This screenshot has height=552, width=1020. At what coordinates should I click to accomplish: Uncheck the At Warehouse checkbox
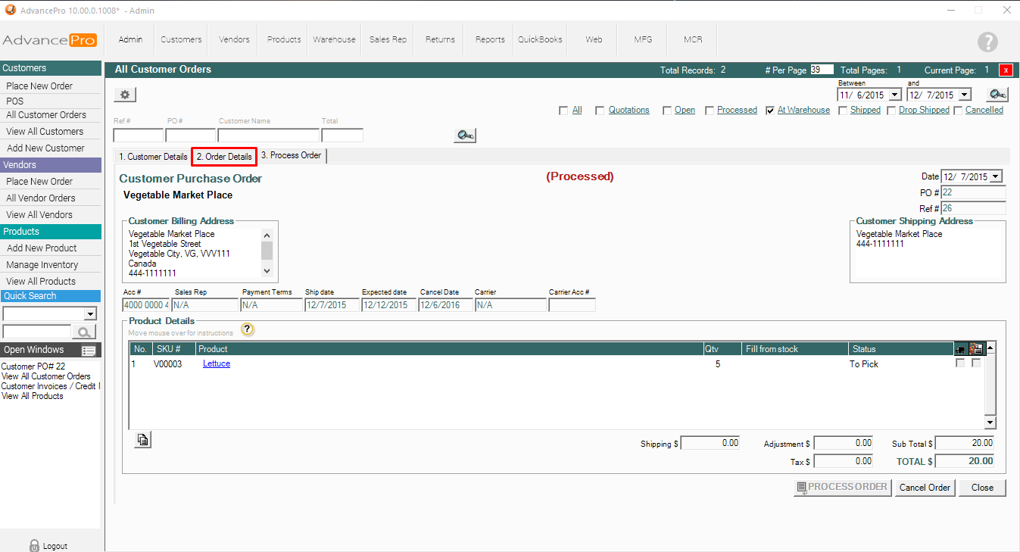(x=770, y=111)
